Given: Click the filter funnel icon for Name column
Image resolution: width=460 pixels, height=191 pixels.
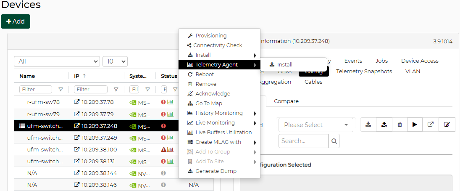Looking at the screenshot, I should pyautogui.click(x=60, y=90).
